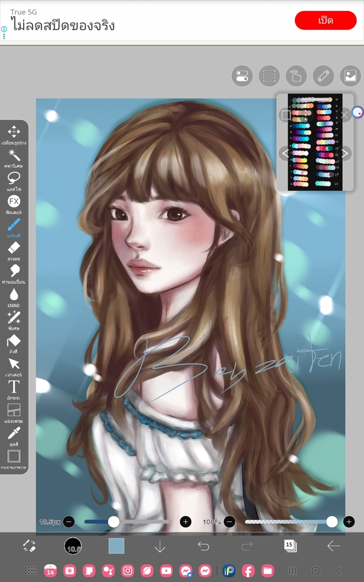This screenshot has width=364, height=582.
Task: Show previous reference image with left arrow
Action: pyautogui.click(x=285, y=153)
